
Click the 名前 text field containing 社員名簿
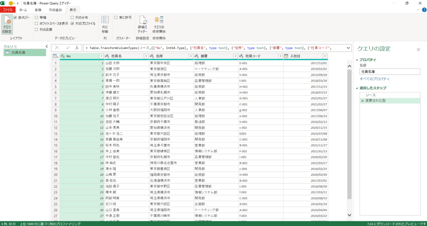(384, 72)
